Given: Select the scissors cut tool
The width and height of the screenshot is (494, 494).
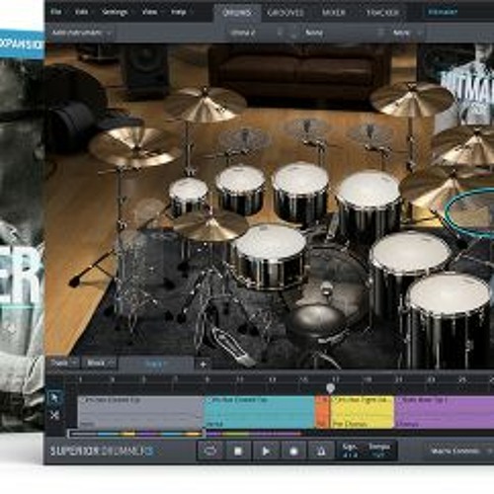Looking at the screenshot, I should tap(54, 415).
